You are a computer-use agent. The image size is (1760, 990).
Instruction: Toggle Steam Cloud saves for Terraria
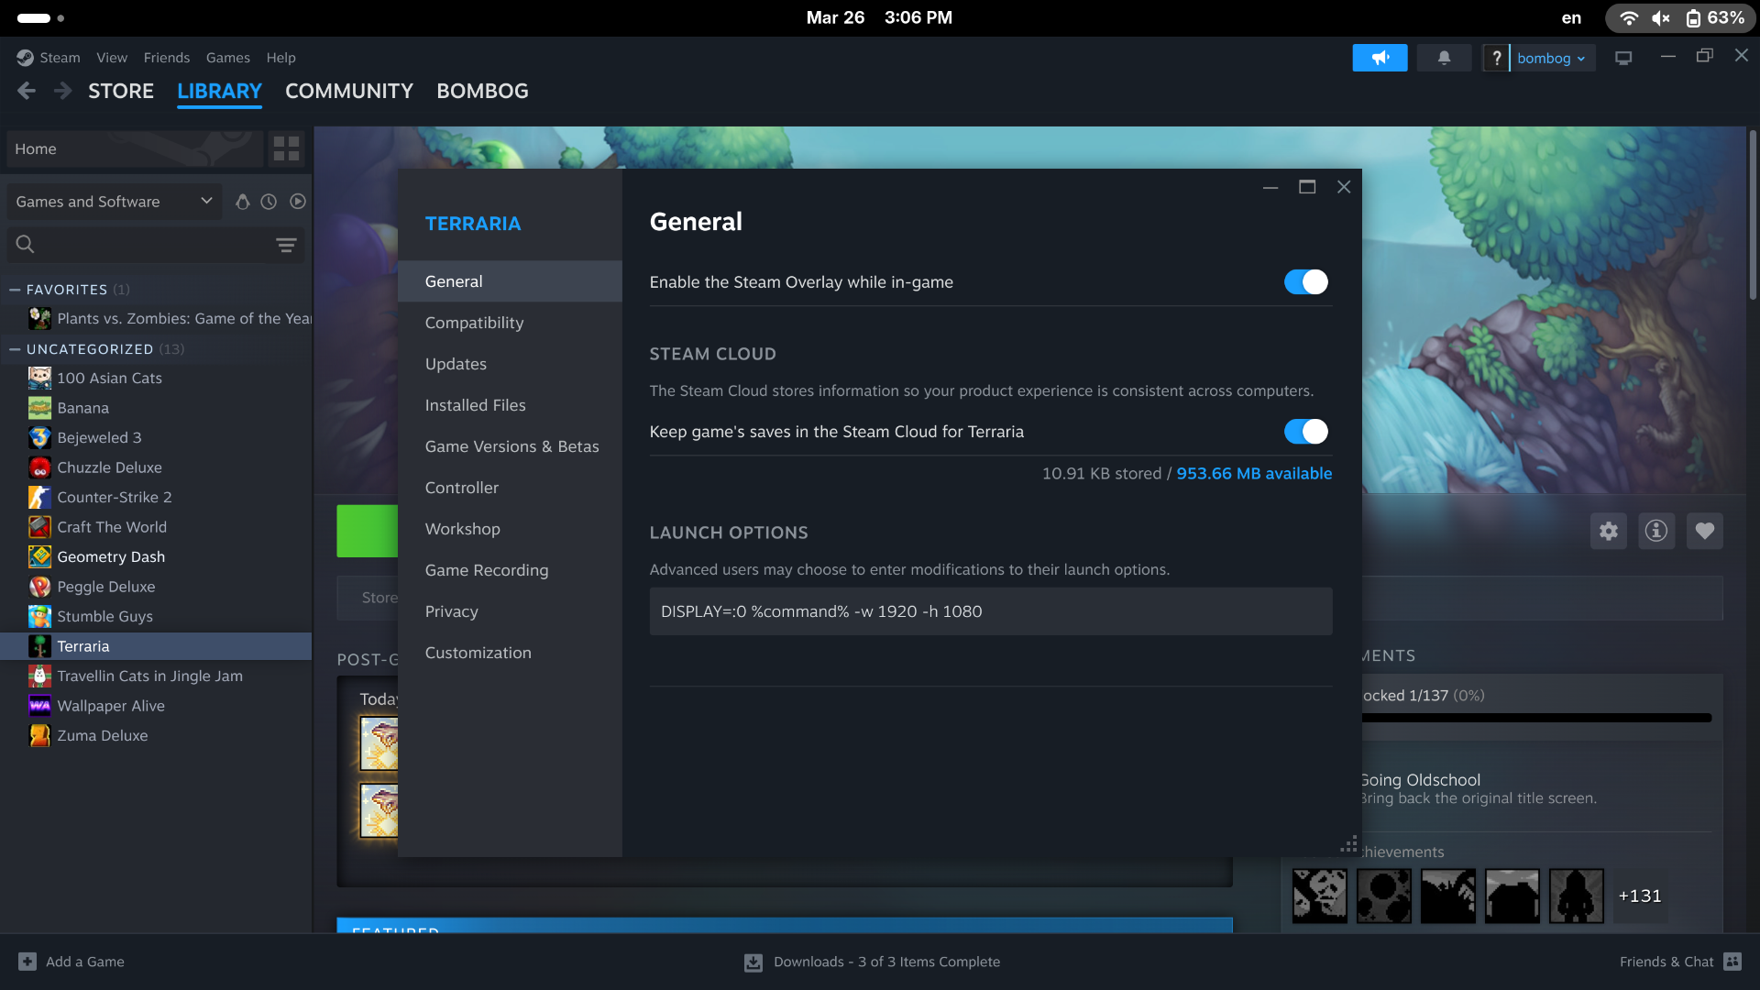coord(1306,432)
